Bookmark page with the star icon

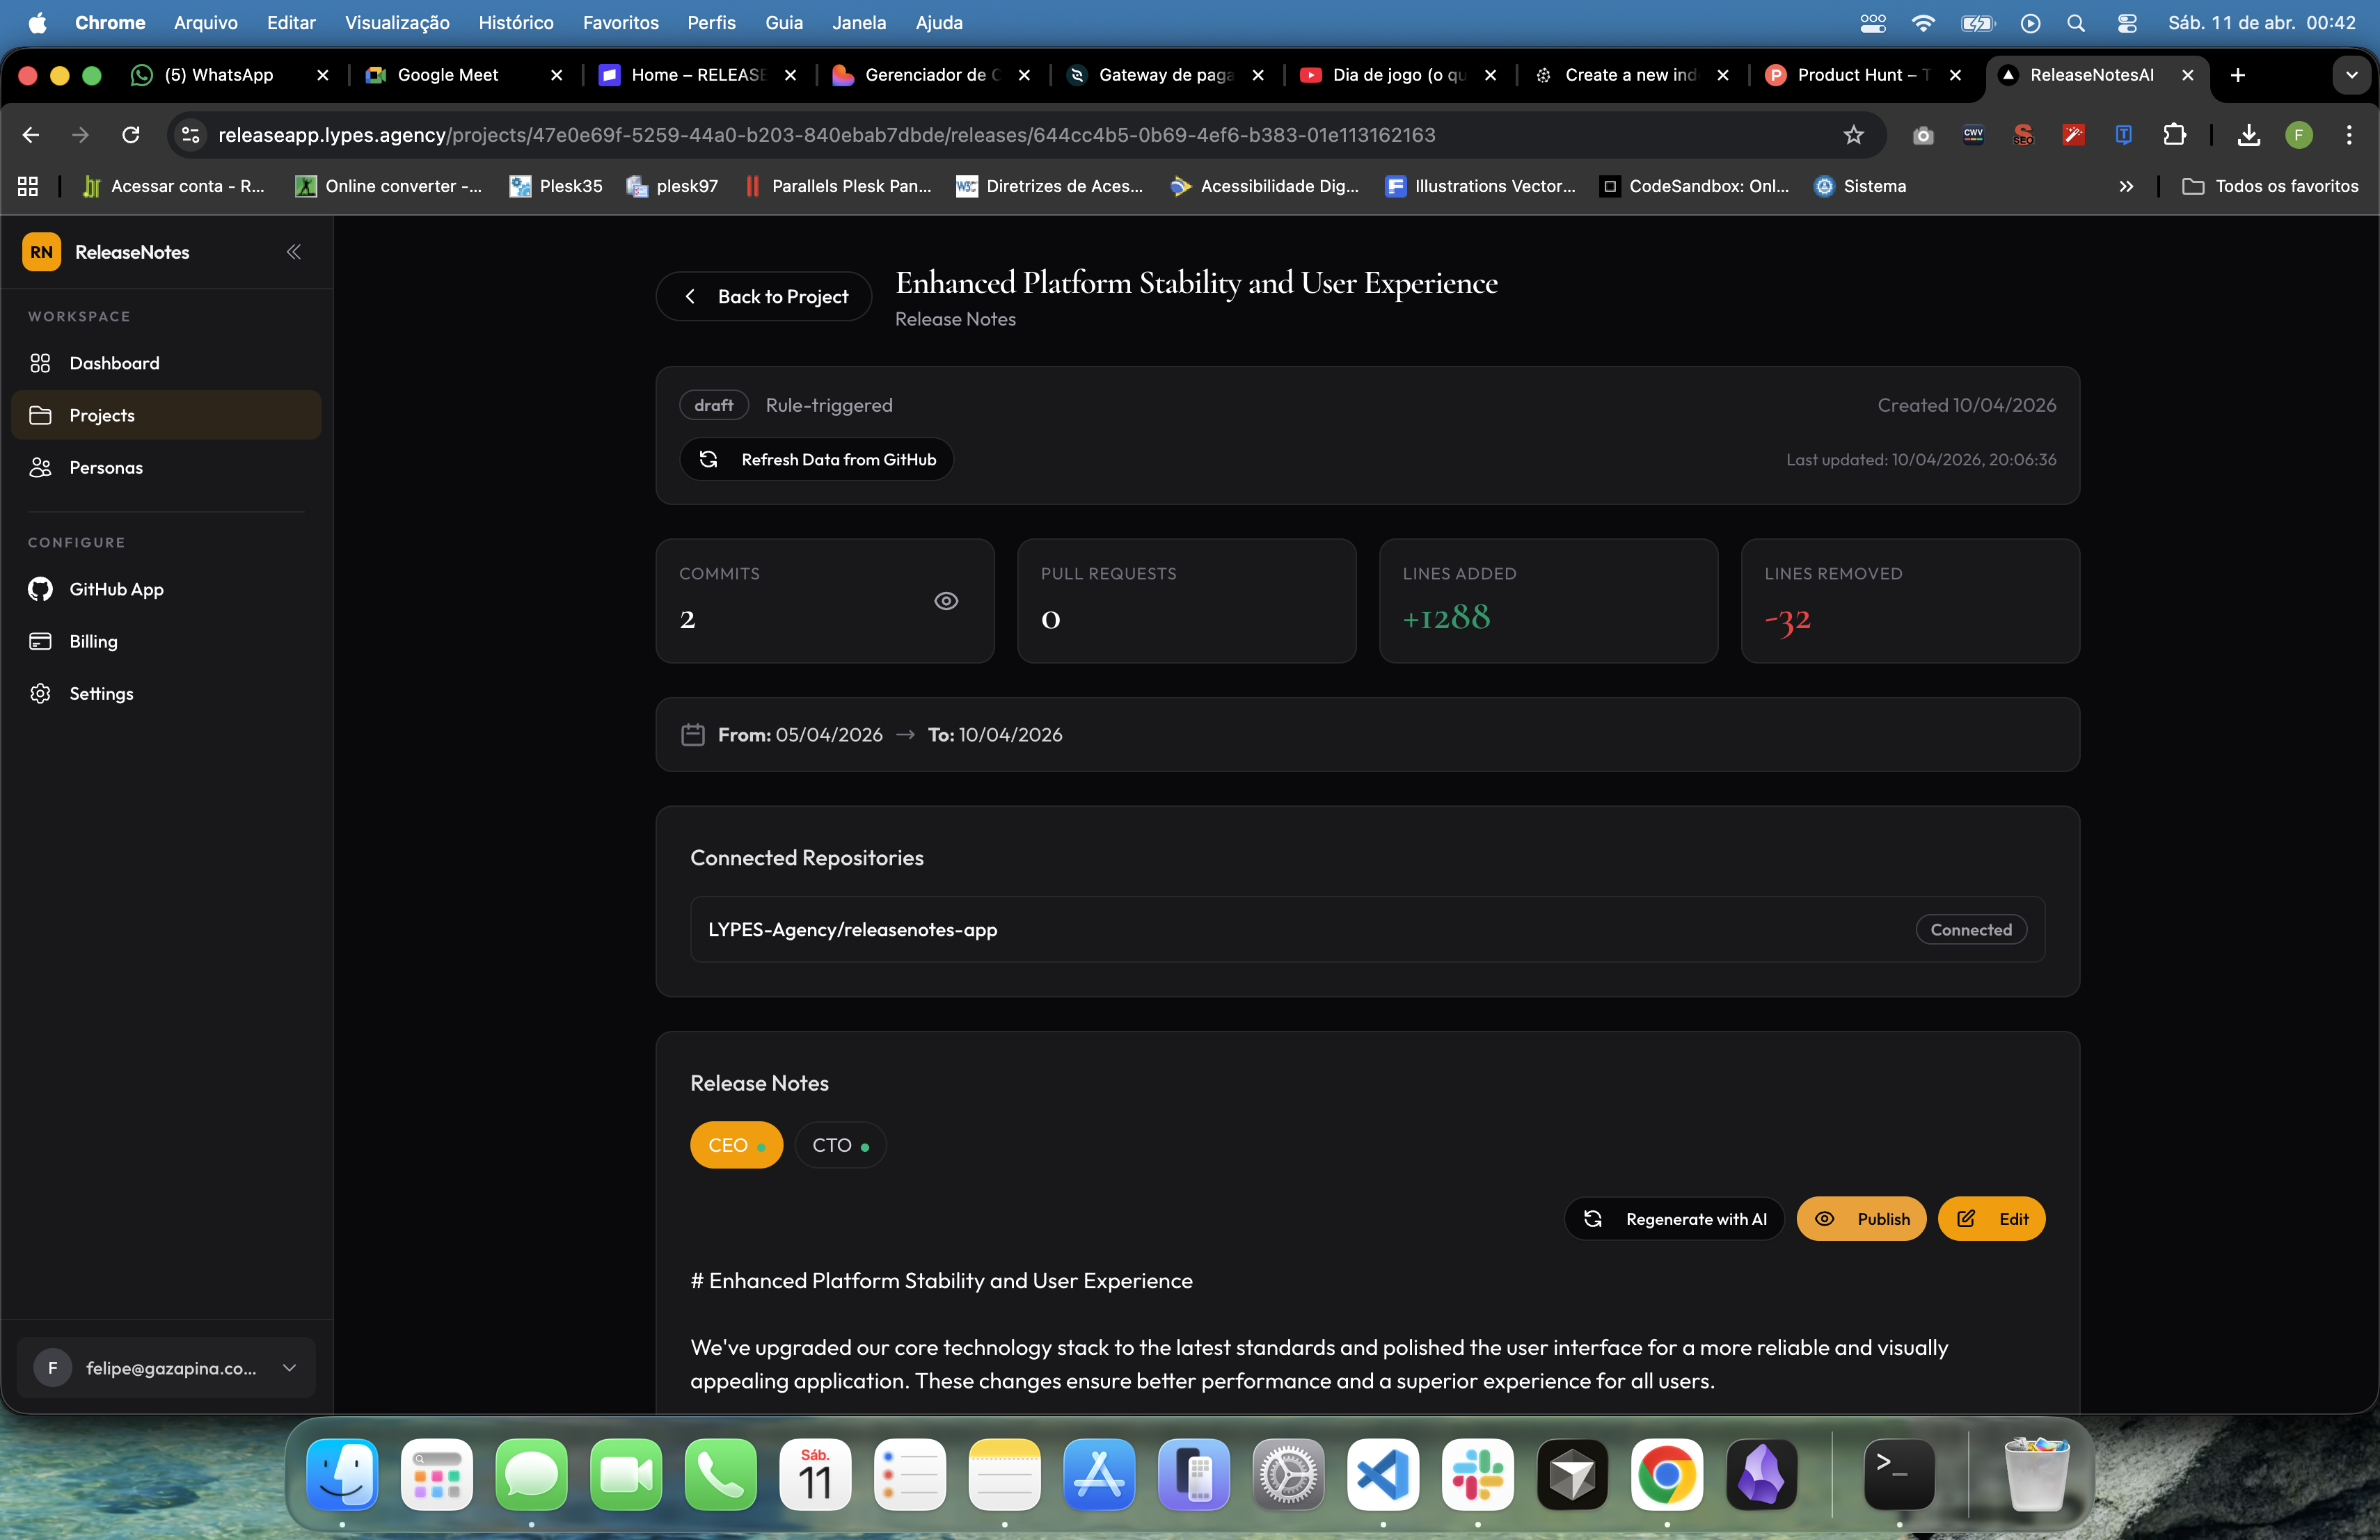1853,135
